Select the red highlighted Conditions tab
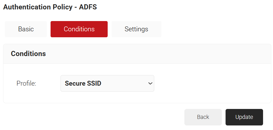273x130 pixels. pyautogui.click(x=79, y=29)
